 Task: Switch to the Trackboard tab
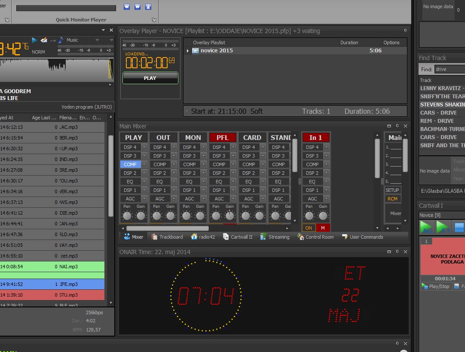(167, 237)
